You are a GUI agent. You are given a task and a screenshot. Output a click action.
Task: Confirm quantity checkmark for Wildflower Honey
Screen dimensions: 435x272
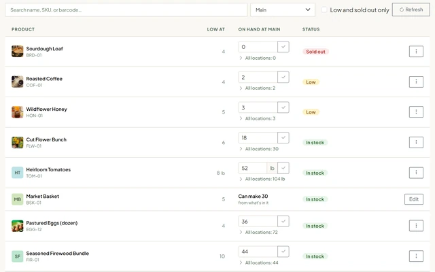283,107
